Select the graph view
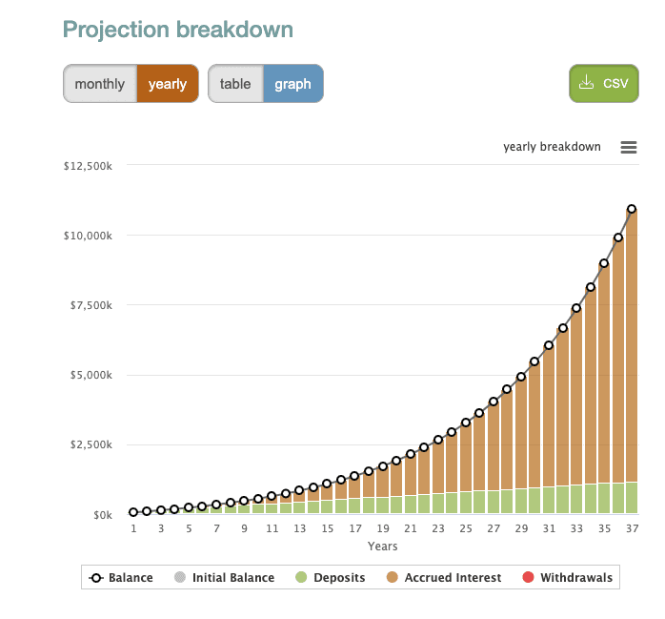The height and width of the screenshot is (619, 665). tap(292, 84)
